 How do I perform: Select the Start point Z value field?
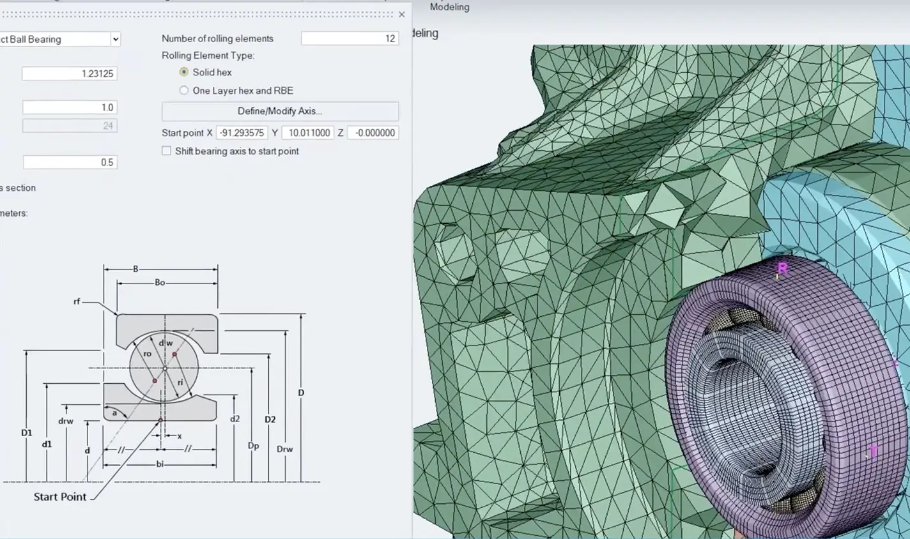[x=373, y=133]
